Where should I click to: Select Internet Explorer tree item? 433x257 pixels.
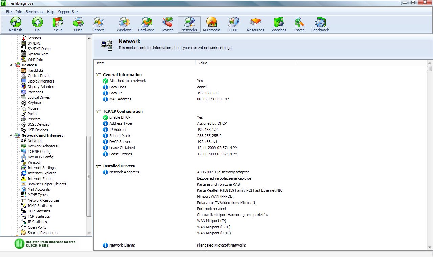pyautogui.click(x=42, y=173)
